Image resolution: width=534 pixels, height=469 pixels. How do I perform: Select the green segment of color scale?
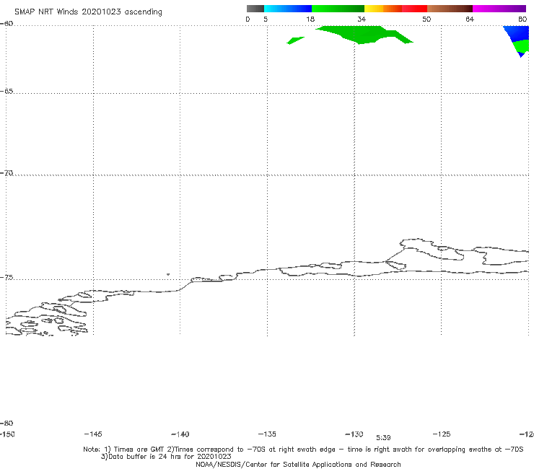click(338, 9)
